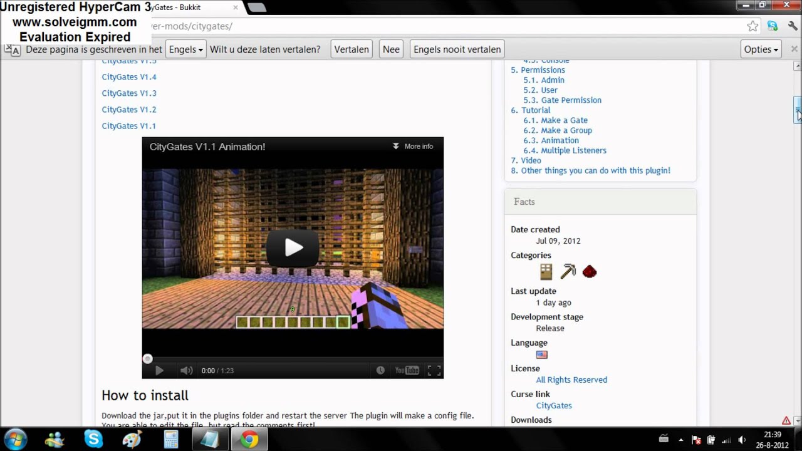Viewport: 802px width, 451px height.
Task: Expand More info on the video
Action: click(413, 146)
